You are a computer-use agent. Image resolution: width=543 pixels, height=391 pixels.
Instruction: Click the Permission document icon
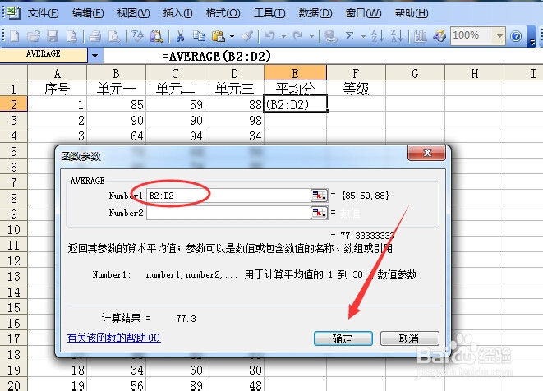tap(71, 35)
